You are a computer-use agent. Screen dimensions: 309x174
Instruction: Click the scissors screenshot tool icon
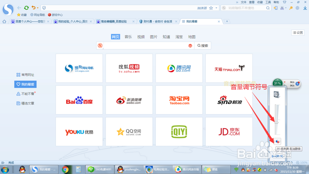point(282,8)
